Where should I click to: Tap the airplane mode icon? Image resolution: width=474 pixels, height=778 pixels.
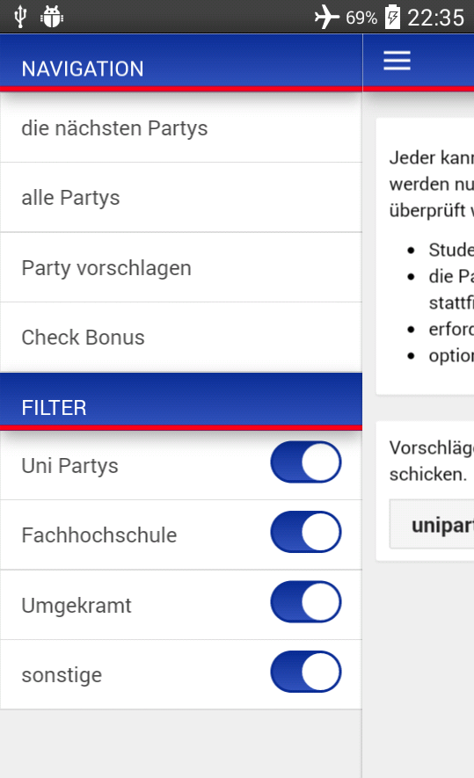(x=326, y=18)
